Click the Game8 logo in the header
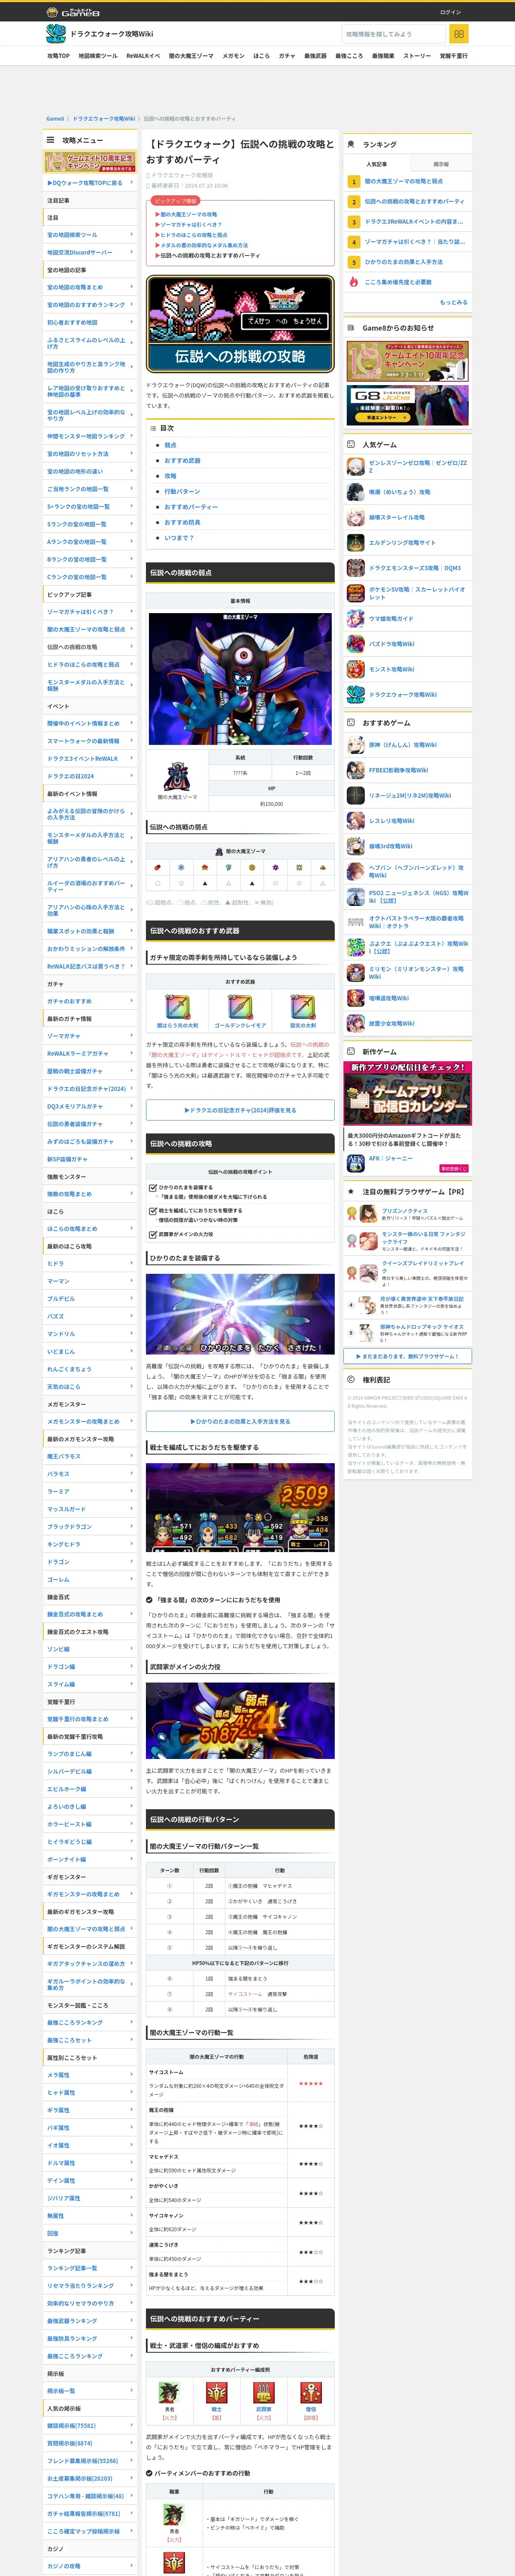The image size is (515, 2576). tap(73, 12)
